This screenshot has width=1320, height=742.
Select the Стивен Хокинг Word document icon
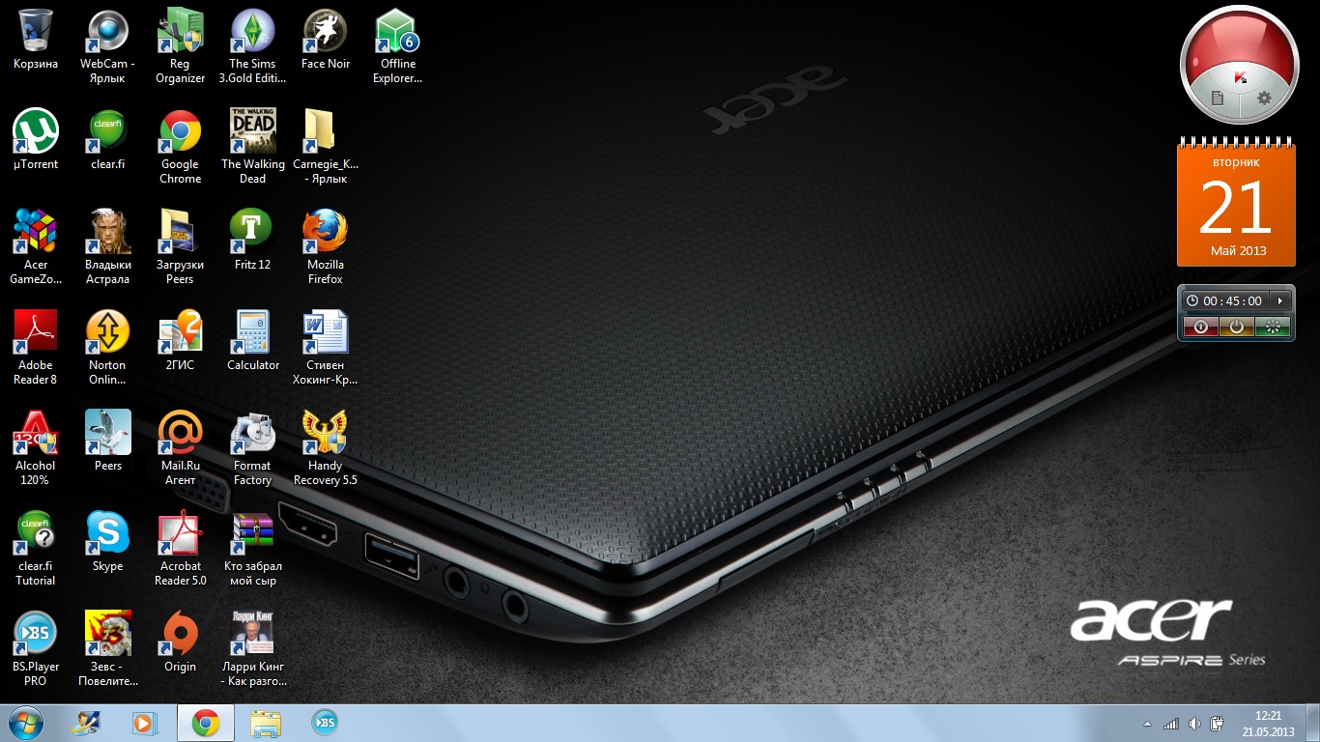pyautogui.click(x=326, y=348)
